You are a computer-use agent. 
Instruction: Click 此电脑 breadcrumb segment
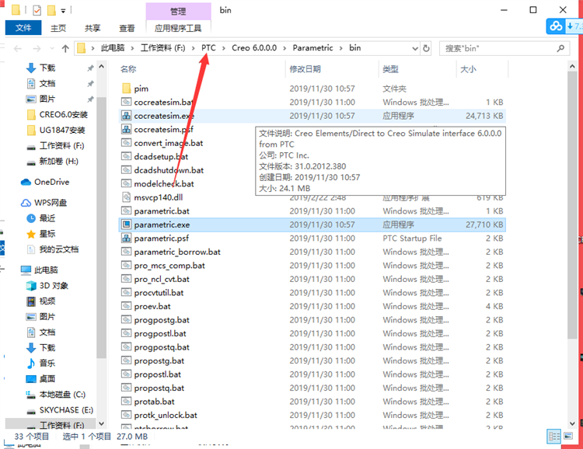pyautogui.click(x=113, y=48)
